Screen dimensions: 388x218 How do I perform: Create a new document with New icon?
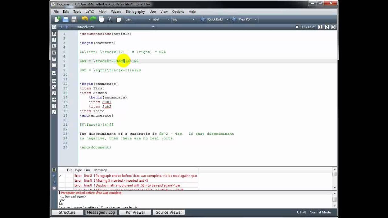tap(57, 19)
